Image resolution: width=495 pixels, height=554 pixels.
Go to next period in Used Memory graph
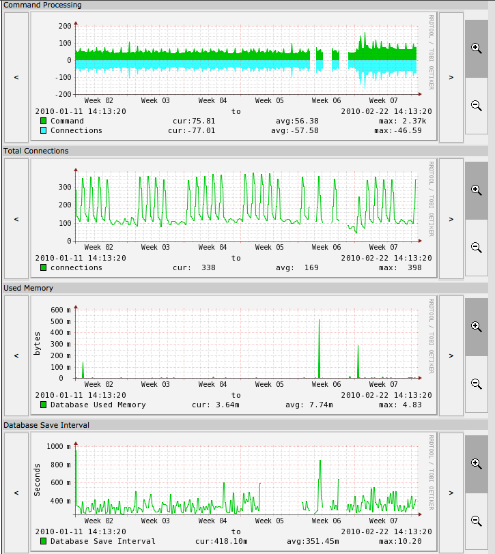pos(451,355)
